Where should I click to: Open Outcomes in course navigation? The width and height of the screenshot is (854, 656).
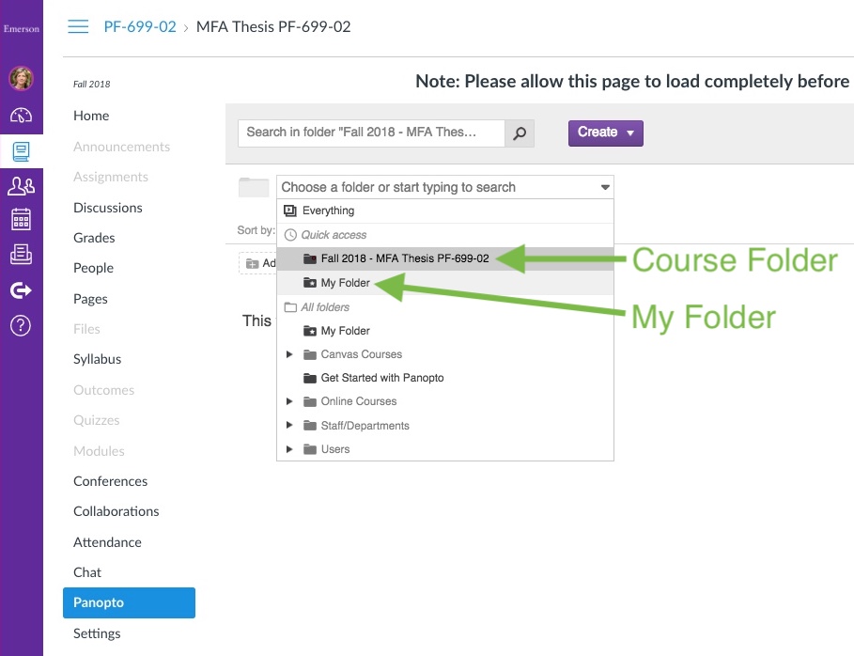tap(103, 390)
